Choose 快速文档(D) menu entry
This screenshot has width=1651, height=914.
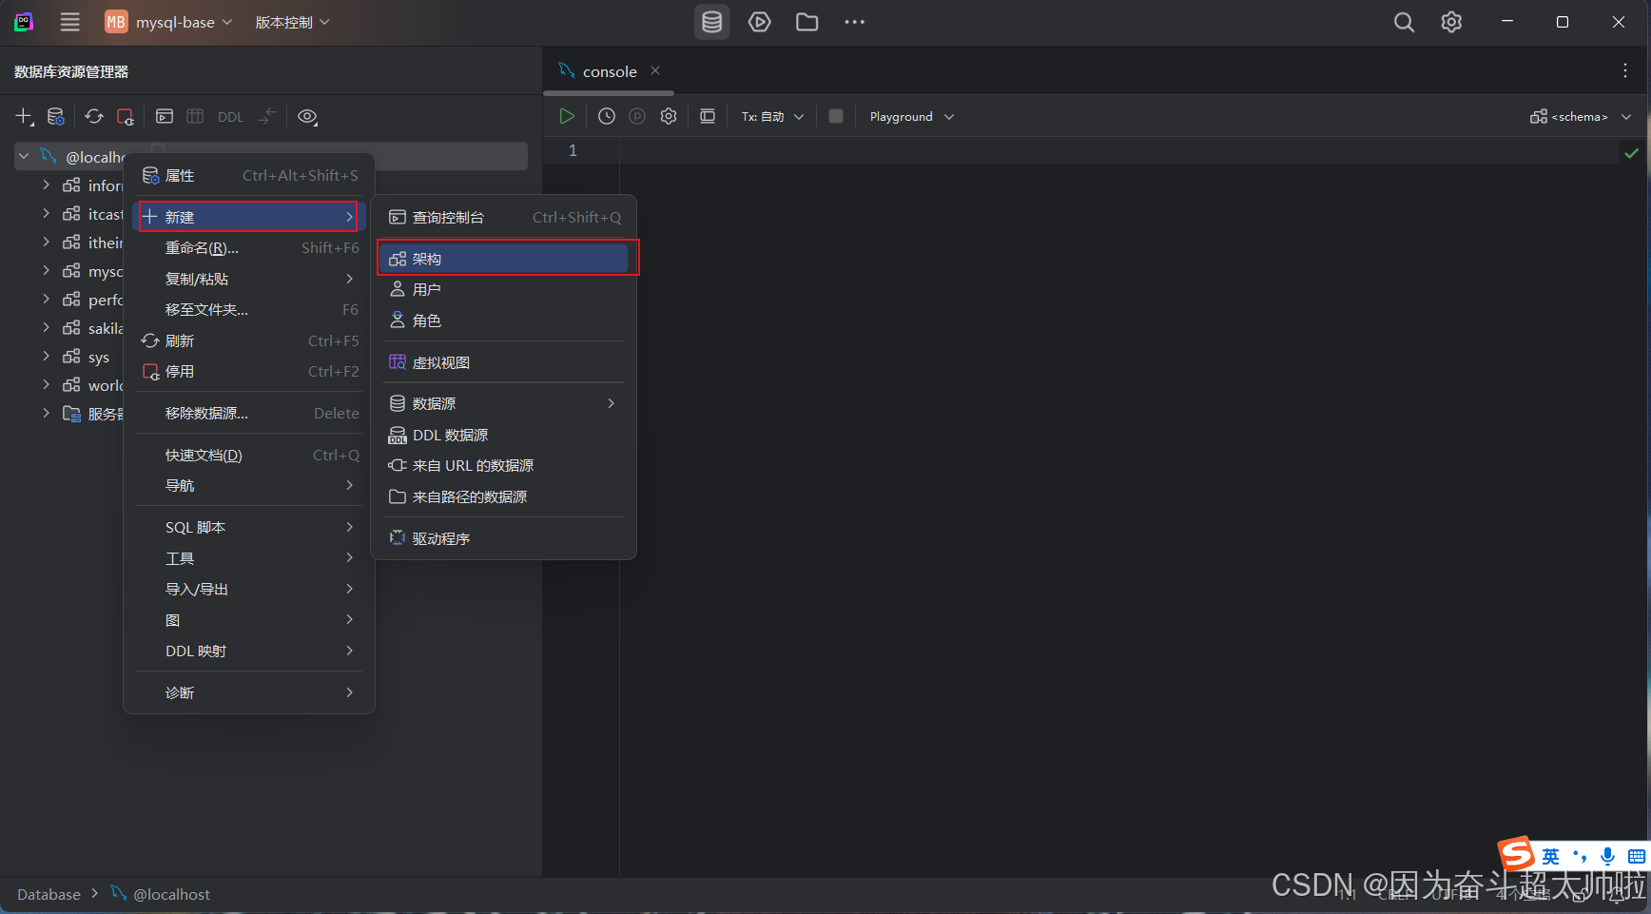pyautogui.click(x=249, y=456)
